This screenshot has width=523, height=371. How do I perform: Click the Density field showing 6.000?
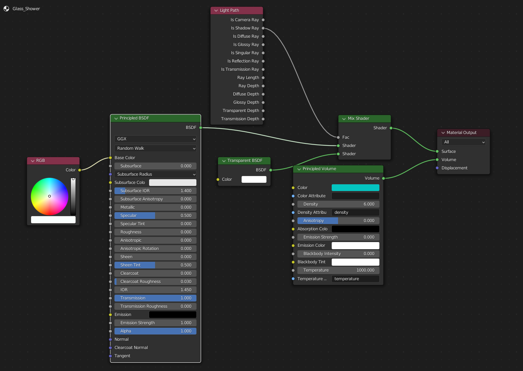point(338,204)
